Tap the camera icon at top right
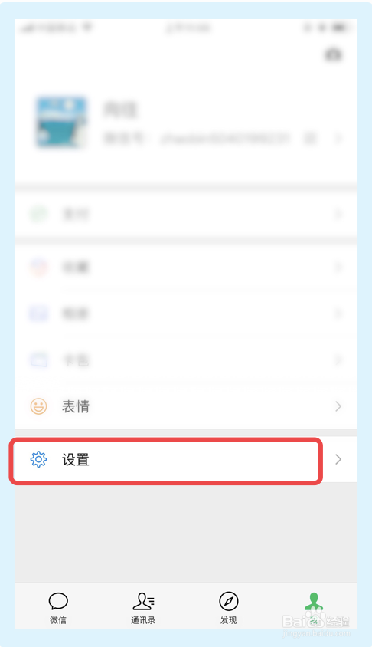Viewport: 372px width, 647px height. point(333,55)
